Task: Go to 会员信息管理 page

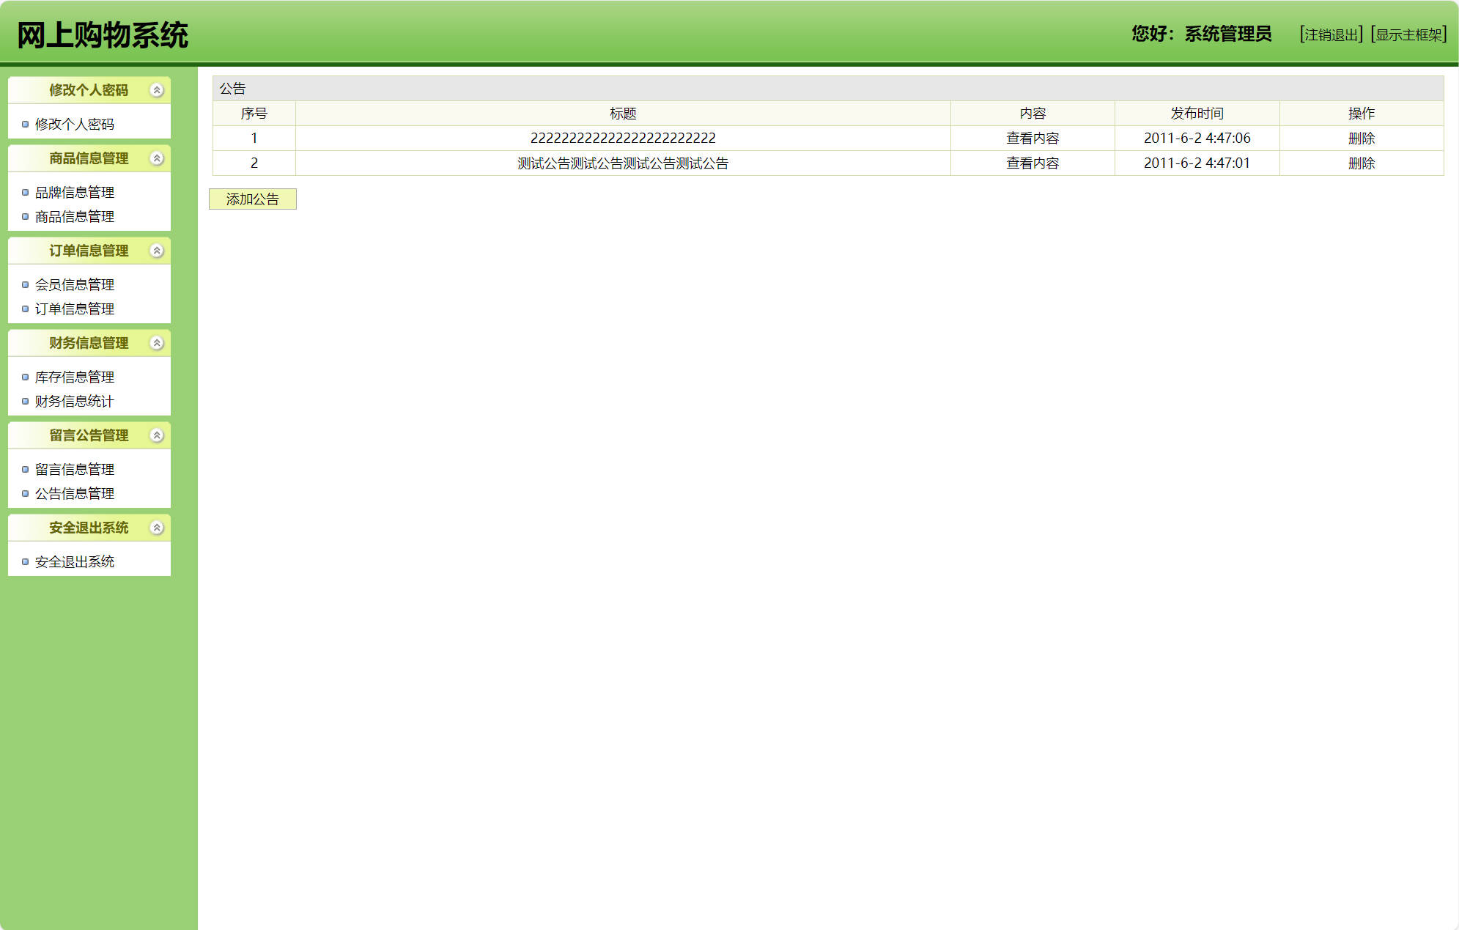Action: pos(75,285)
